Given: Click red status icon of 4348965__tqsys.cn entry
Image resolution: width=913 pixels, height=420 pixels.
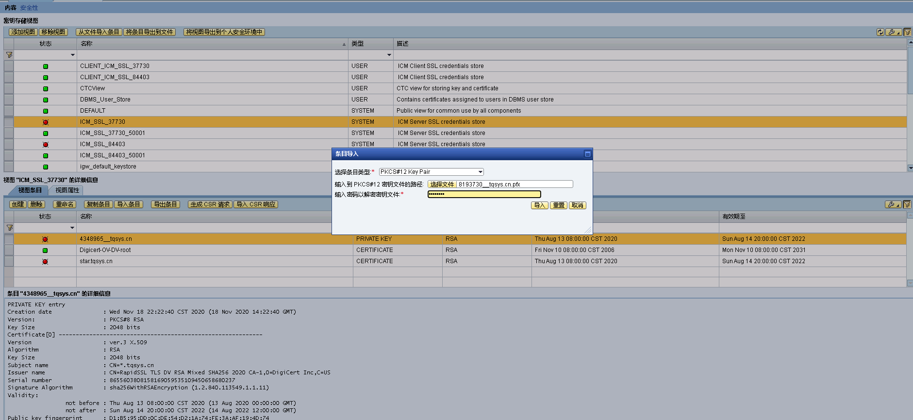Looking at the screenshot, I should (45, 239).
